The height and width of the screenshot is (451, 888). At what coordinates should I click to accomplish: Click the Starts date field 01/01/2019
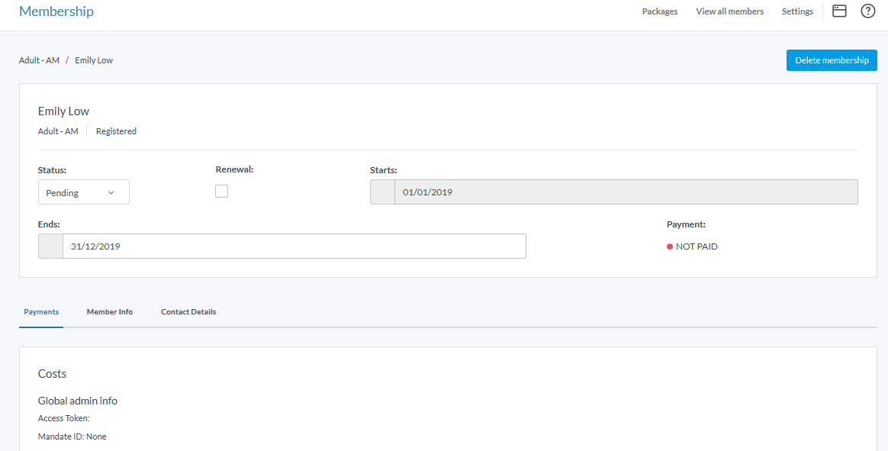[626, 192]
